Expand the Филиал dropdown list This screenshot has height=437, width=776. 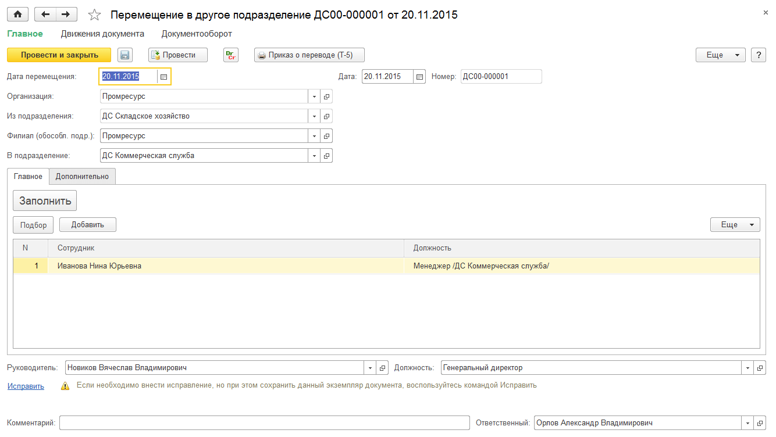coord(314,136)
